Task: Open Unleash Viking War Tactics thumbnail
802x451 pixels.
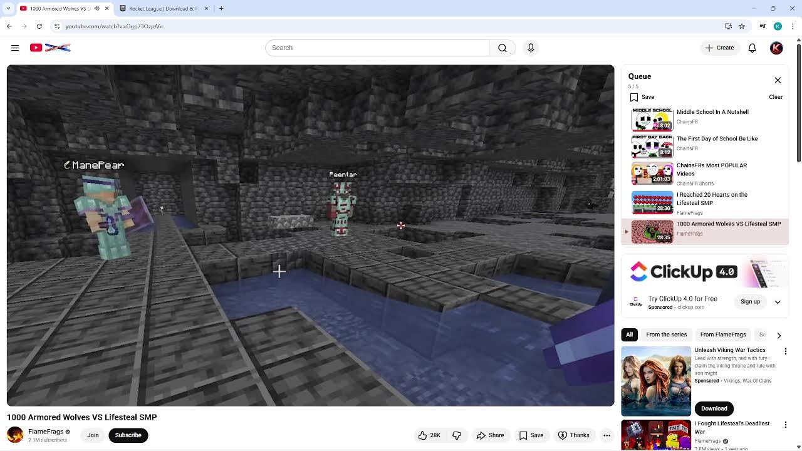Action: pyautogui.click(x=656, y=381)
